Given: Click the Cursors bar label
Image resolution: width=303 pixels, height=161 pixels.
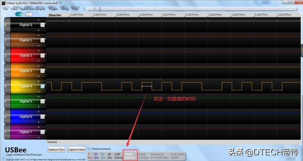Looking at the screenshot, I should point(52,142).
